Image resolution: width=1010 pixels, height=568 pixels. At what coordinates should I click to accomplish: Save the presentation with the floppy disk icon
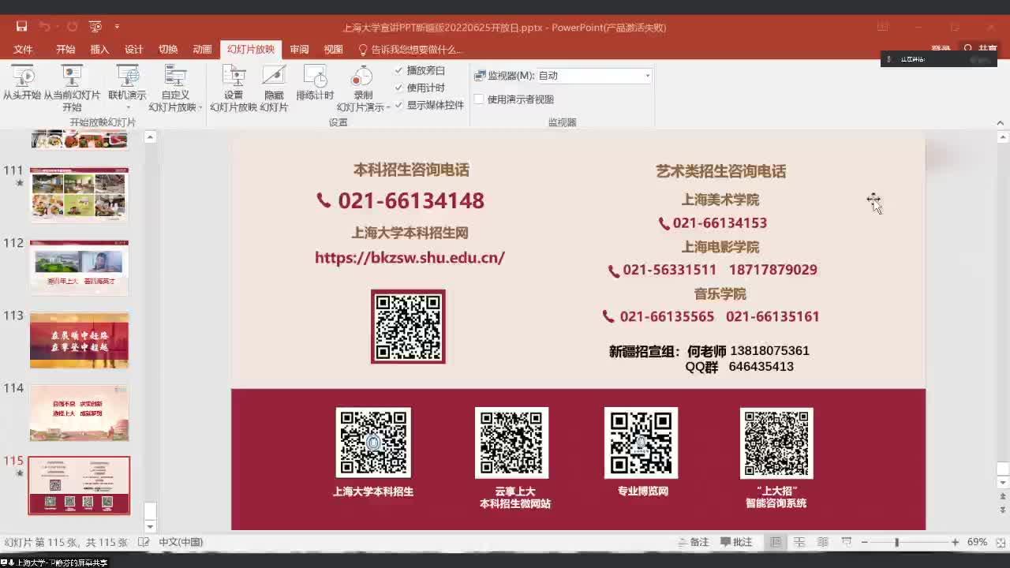tap(21, 27)
